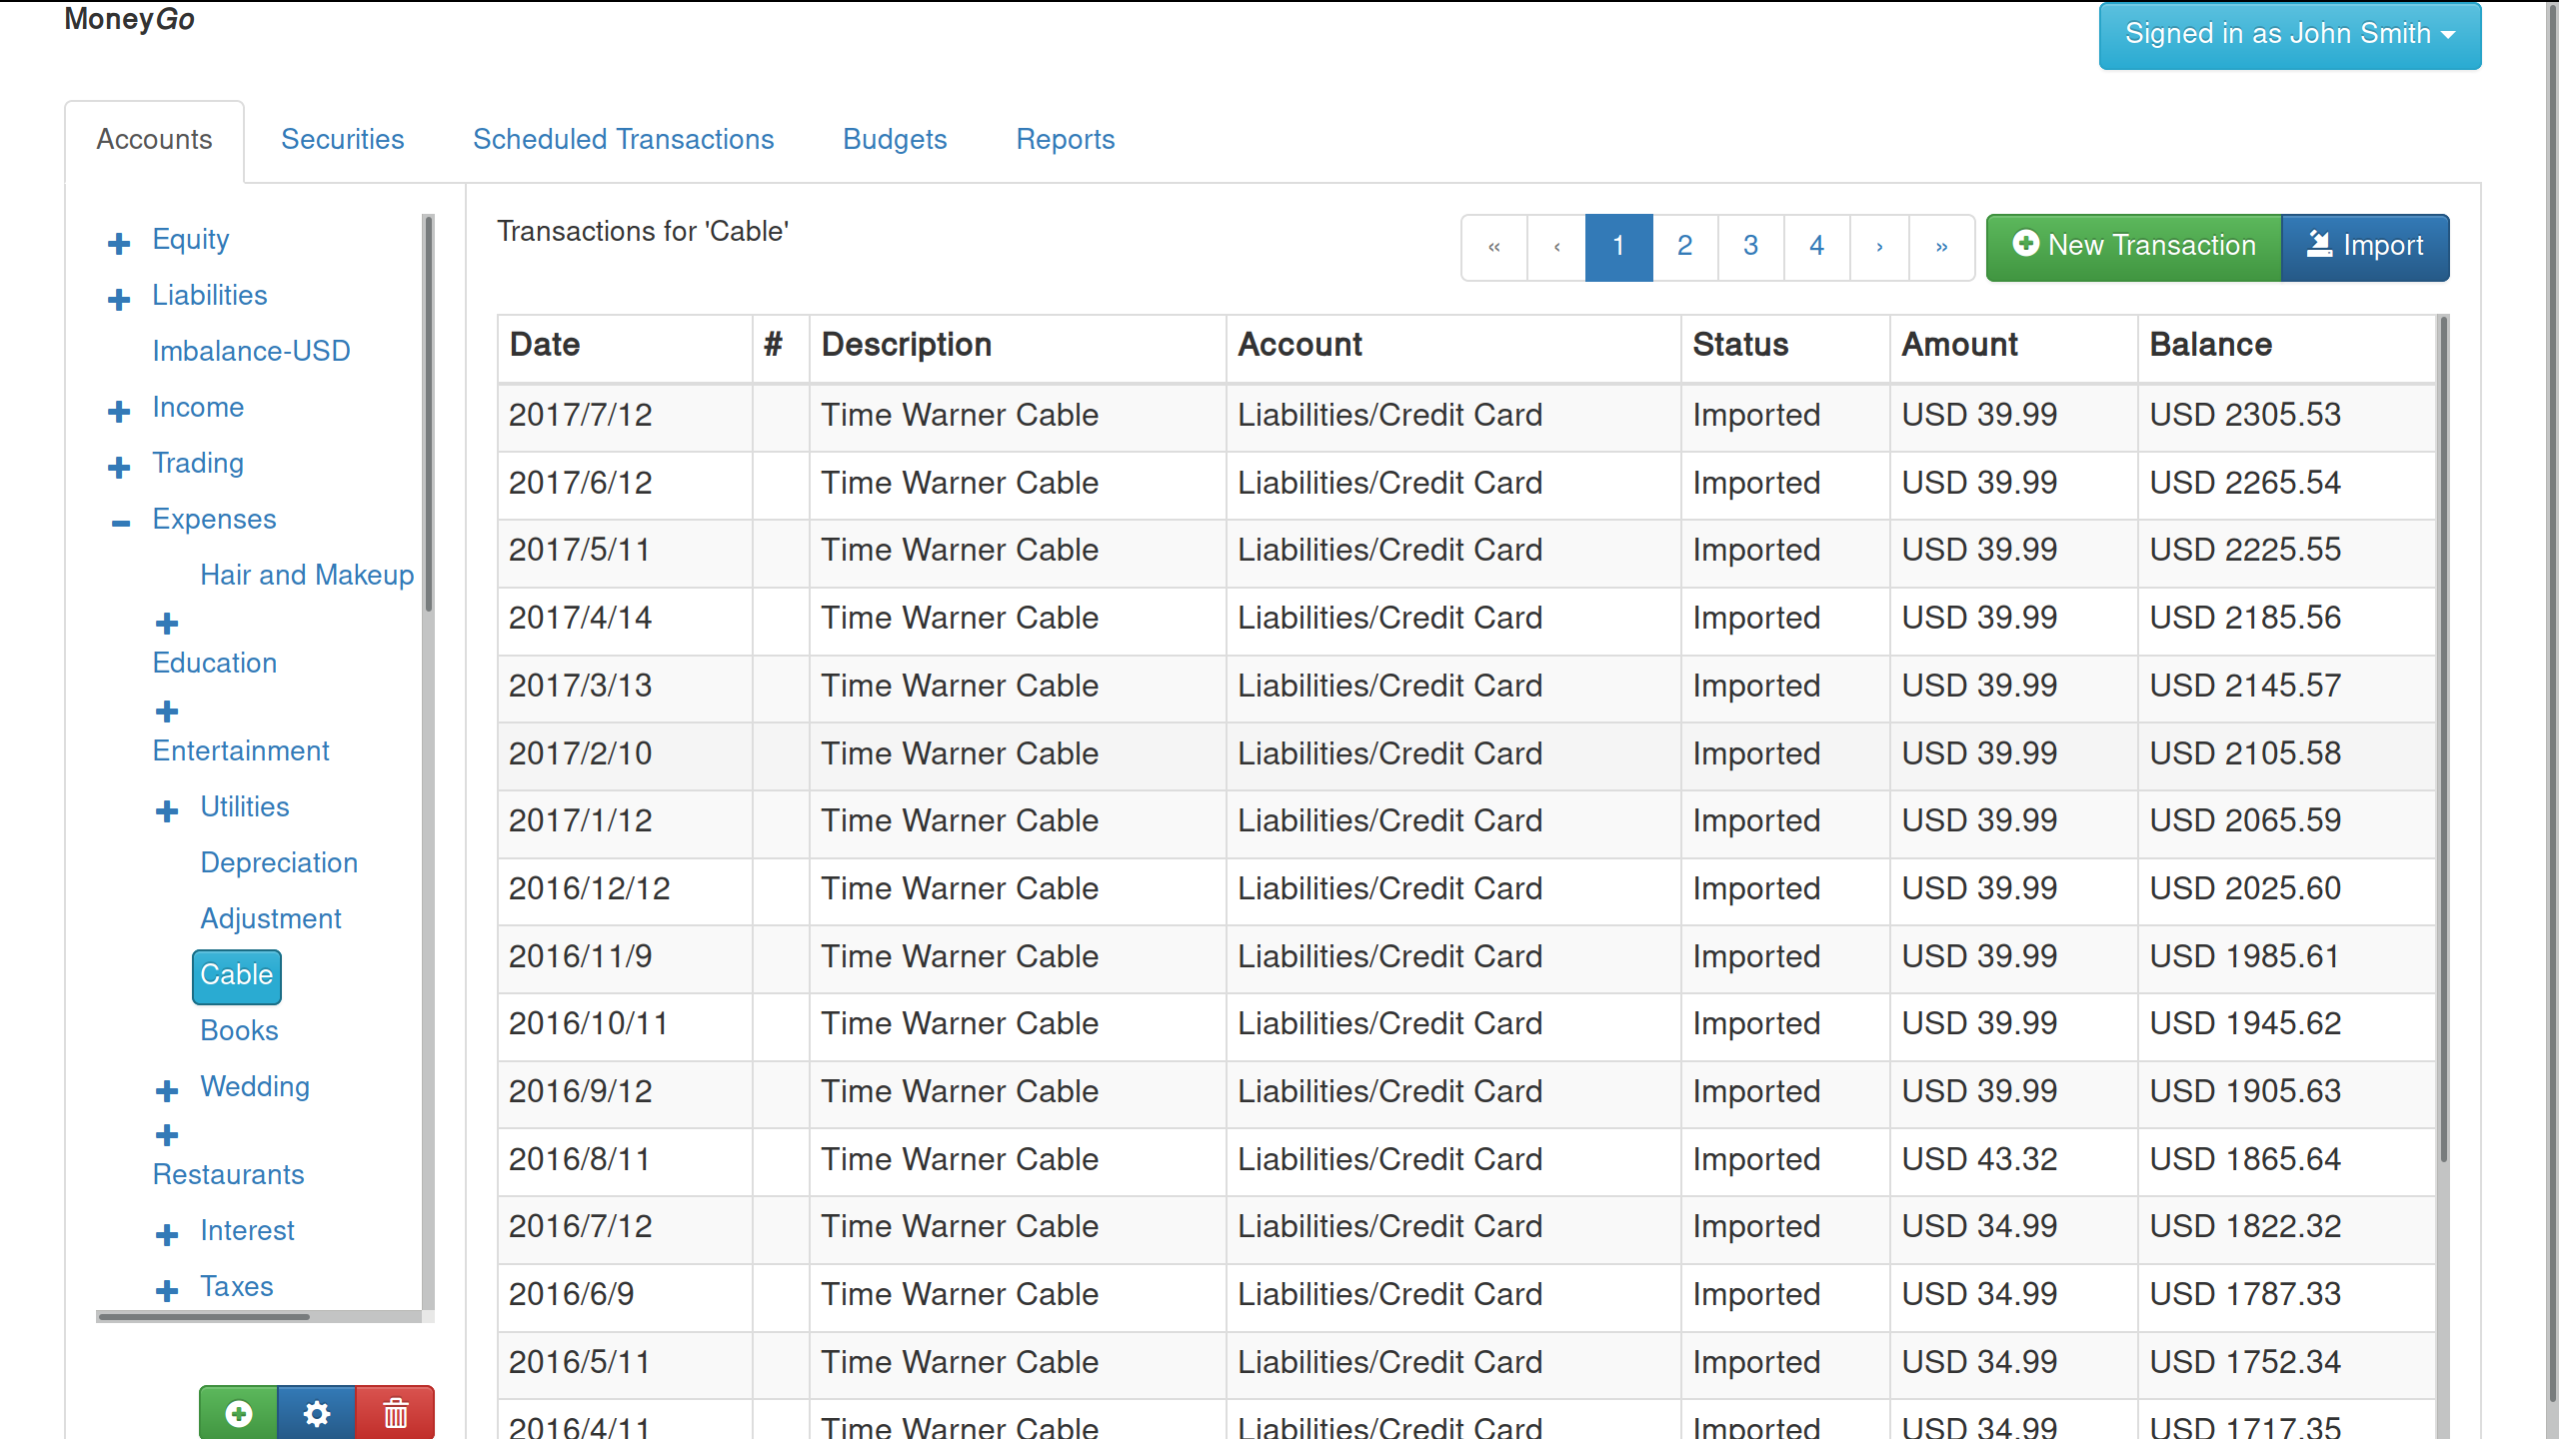The height and width of the screenshot is (1439, 2559).
Task: Go to next page using single right arrow
Action: click(1879, 246)
